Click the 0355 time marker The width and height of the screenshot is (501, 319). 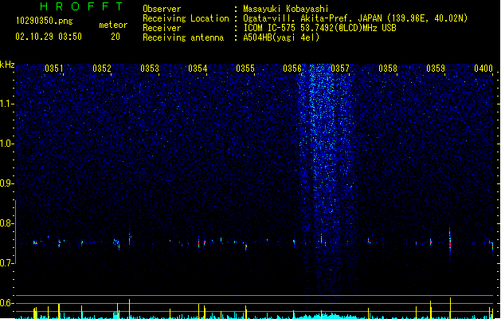[x=245, y=69]
